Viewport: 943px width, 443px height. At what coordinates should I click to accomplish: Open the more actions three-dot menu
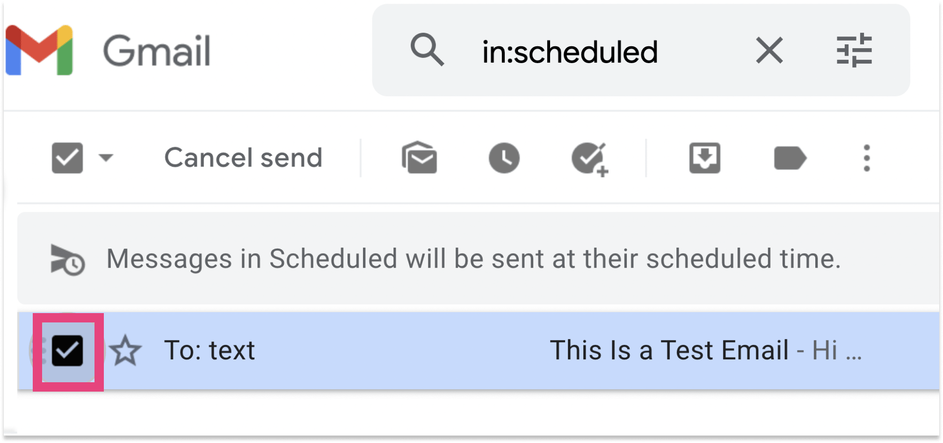click(867, 158)
